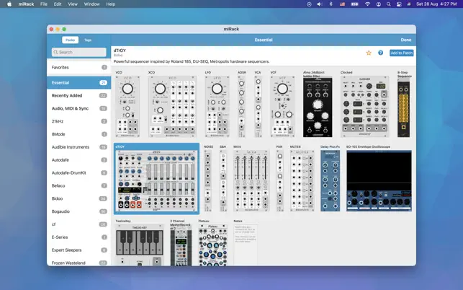The height and width of the screenshot is (290, 463).
Task: Select the TwelveKey keyboard module thumbnail
Action: click(140, 245)
